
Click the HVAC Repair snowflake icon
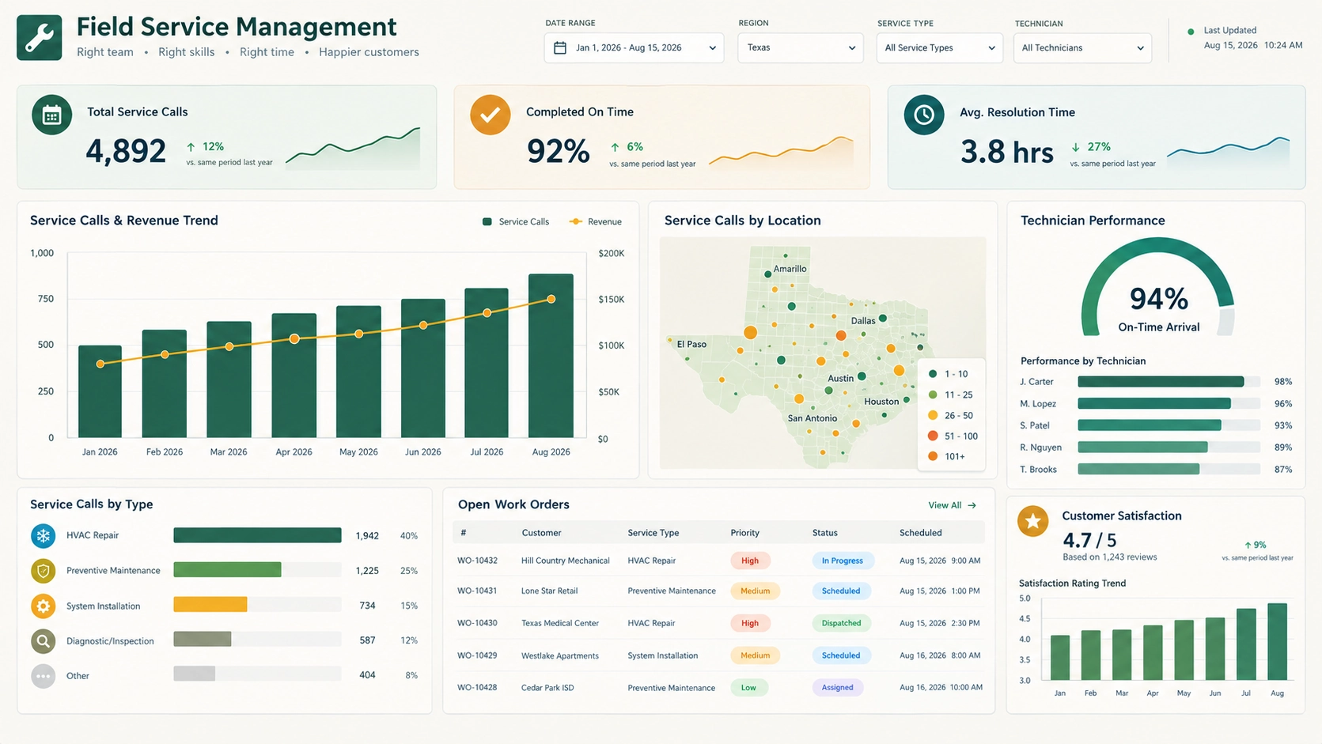44,535
